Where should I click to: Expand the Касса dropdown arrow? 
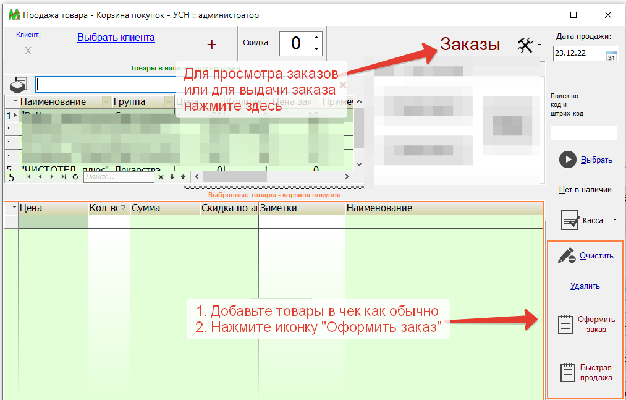(615, 220)
